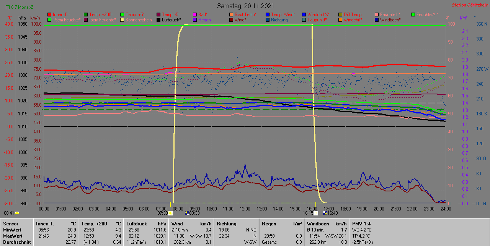The image size is (490, 246).
Task: Click the icon next to 16:48
Action: tap(325, 213)
